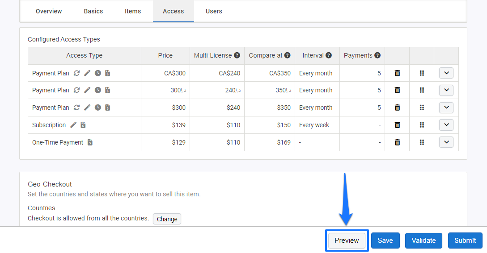Image resolution: width=487 pixels, height=253 pixels.
Task: Click the 'Price' column header
Action: 165,55
